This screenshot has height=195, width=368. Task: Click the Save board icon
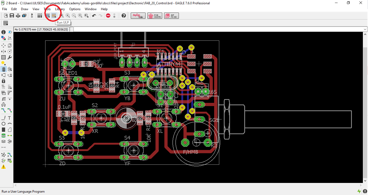12,16
